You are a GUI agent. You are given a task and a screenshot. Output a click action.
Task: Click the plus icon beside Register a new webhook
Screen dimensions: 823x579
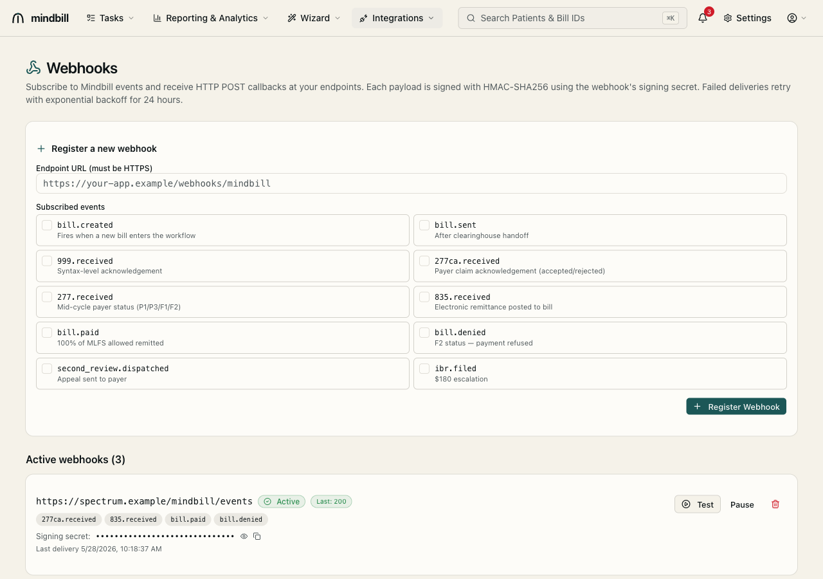pos(41,149)
